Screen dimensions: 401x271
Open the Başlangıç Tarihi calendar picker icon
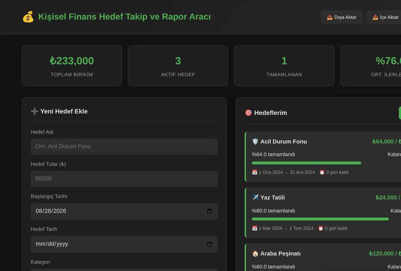[210, 211]
